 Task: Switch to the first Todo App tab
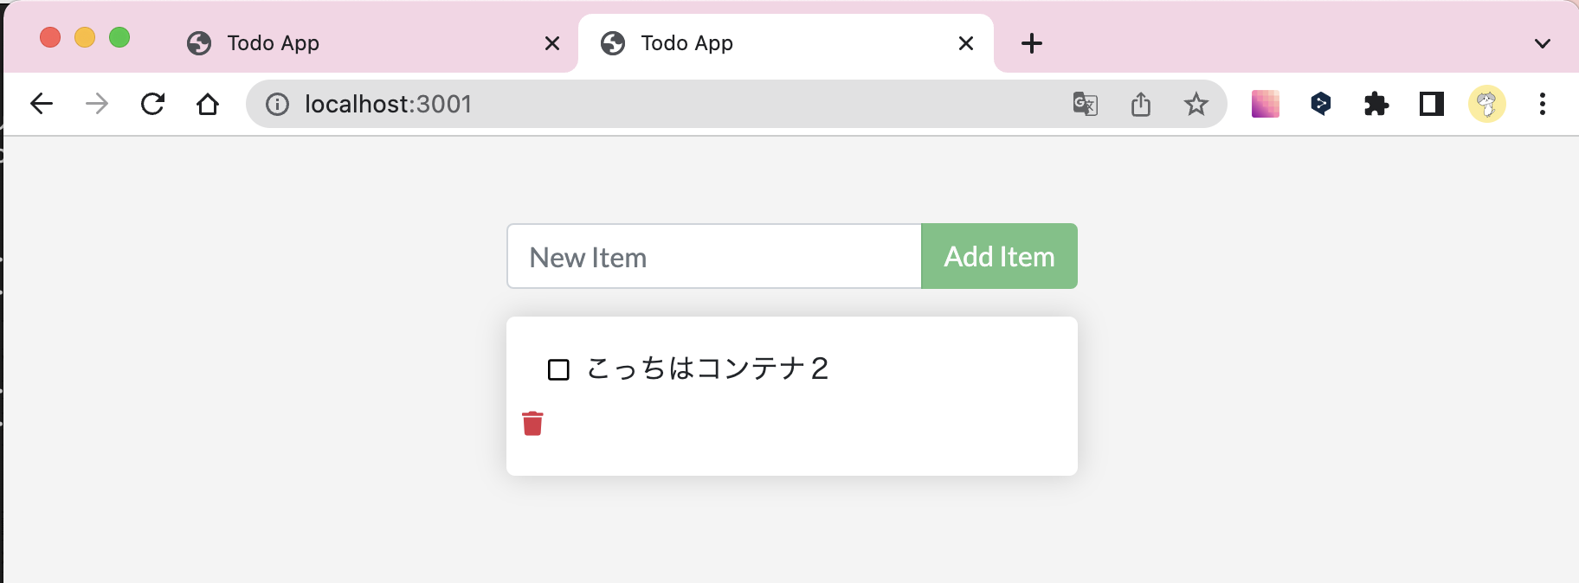[x=364, y=43]
